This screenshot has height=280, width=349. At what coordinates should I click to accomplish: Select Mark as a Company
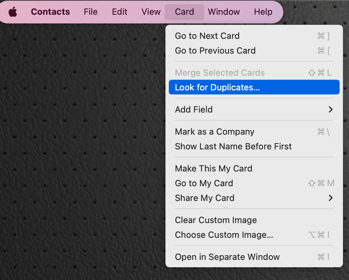[214, 132]
